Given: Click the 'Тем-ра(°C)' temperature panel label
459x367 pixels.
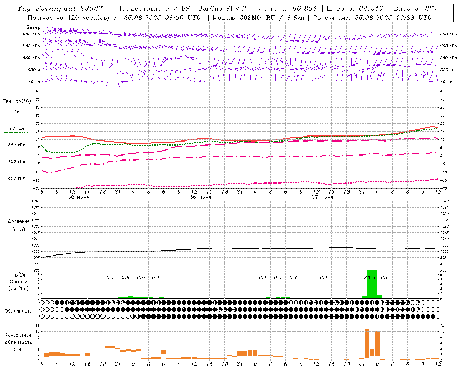Looking at the screenshot, I should click(x=17, y=101).
